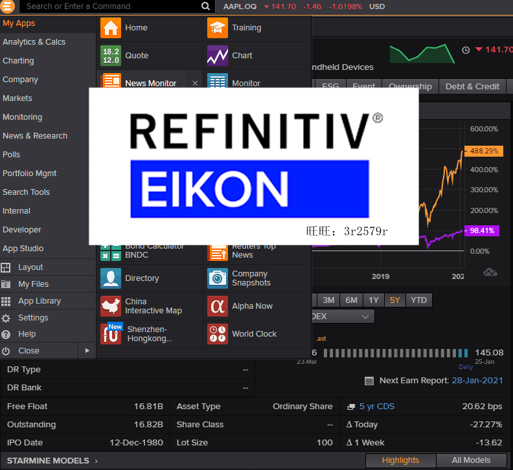The width and height of the screenshot is (513, 470).
Task: Select the Monitoring category
Action: click(22, 117)
